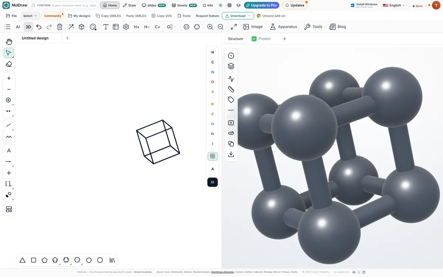Select the oxygen O element
The width and height of the screenshot is (443, 277).
pyautogui.click(x=213, y=82)
